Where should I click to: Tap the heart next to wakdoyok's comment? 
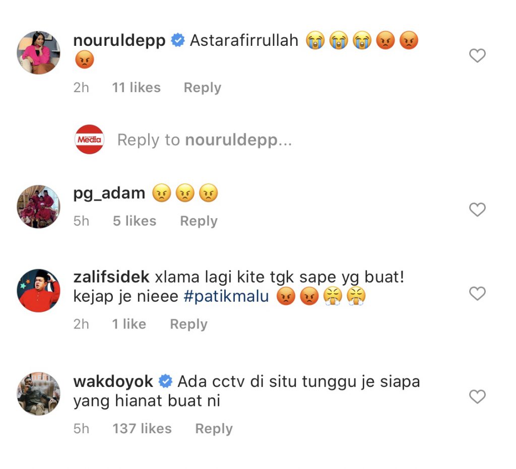click(477, 396)
